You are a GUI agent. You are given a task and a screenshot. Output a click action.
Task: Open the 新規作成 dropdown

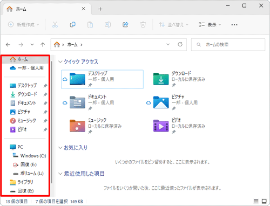point(24,24)
